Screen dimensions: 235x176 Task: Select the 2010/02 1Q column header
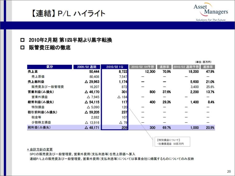[x=115, y=67]
